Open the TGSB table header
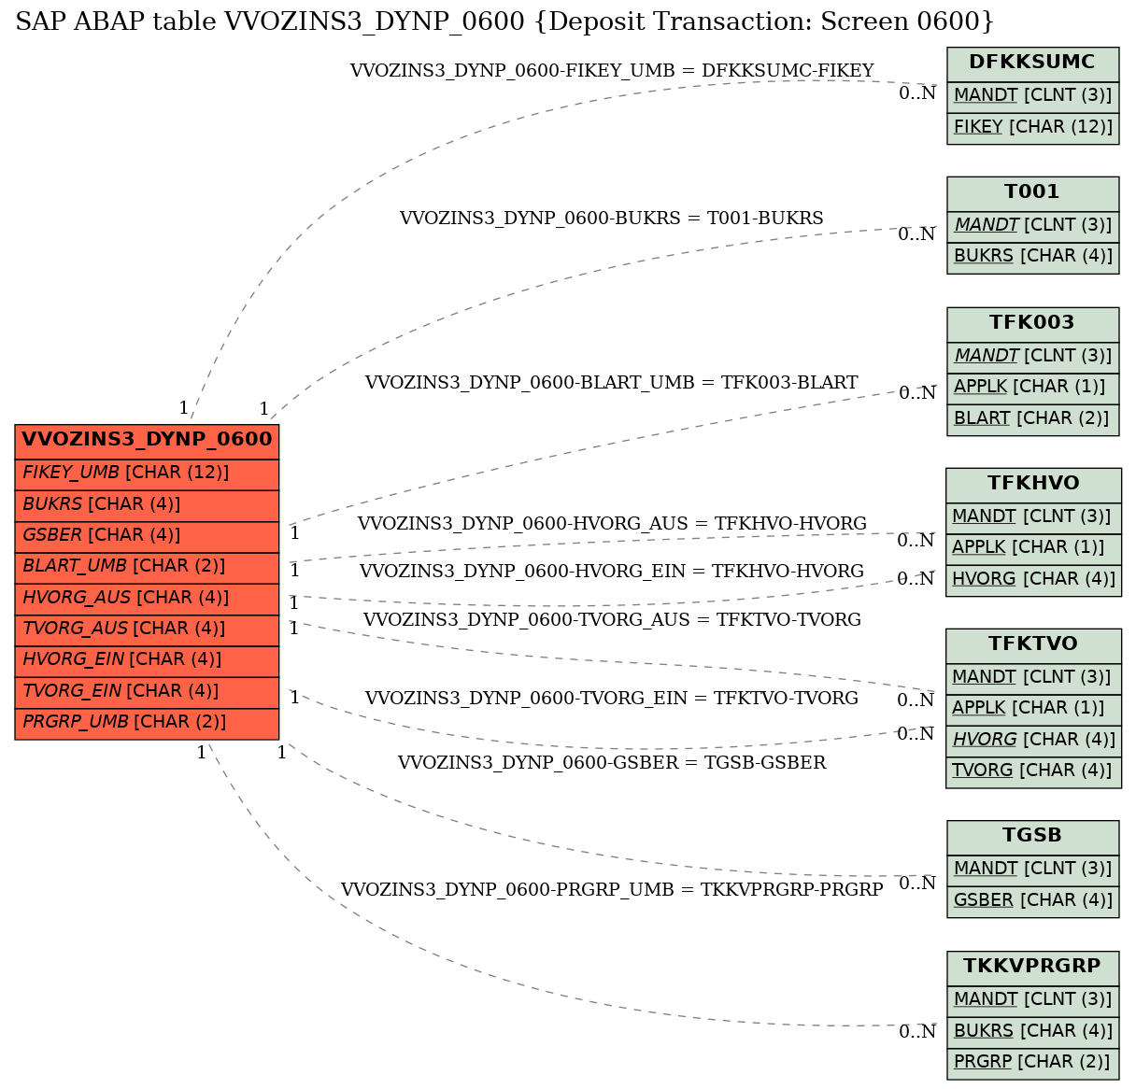 (x=1032, y=836)
